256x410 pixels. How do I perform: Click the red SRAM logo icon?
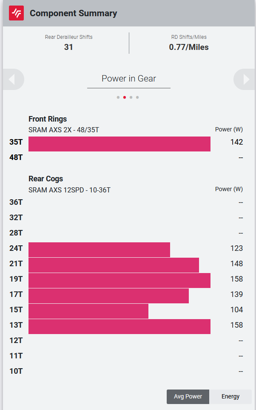(x=16, y=13)
